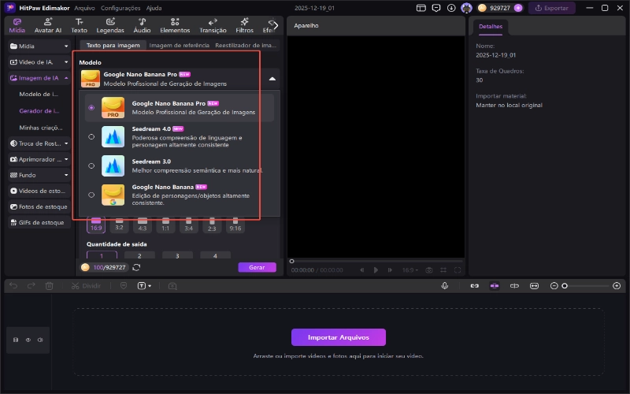
Task: Expand the Troca de Rosto section
Action: coord(39,143)
